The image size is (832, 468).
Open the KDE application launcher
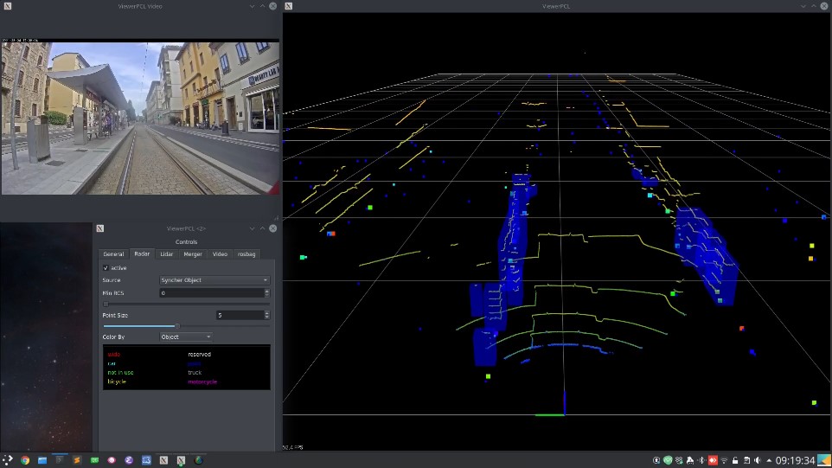pyautogui.click(x=8, y=460)
